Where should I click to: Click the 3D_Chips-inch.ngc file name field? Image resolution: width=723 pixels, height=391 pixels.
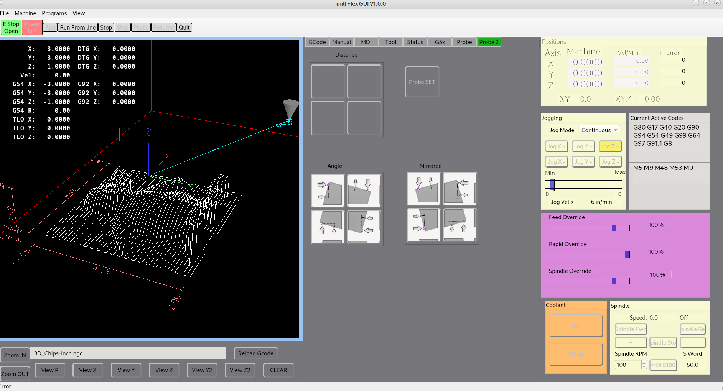tap(128, 353)
